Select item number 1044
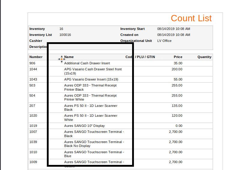233x170 pixels. pos(33,69)
